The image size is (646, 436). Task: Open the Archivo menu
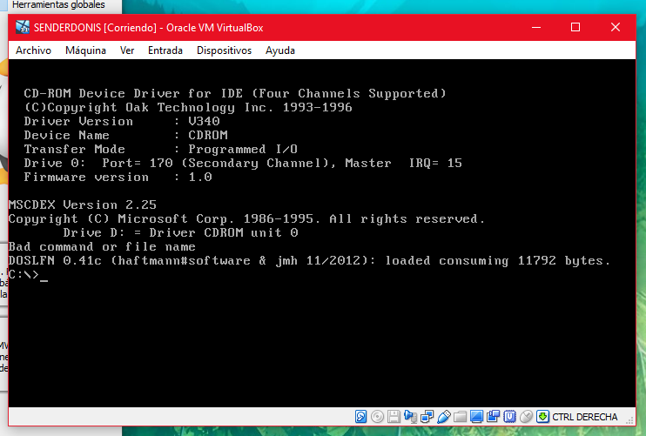click(33, 50)
